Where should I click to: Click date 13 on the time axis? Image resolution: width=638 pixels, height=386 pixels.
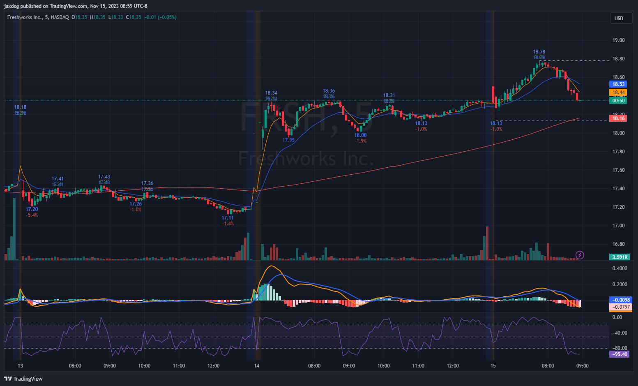point(20,366)
